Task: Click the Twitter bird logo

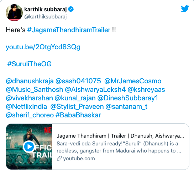Action: tap(185, 9)
